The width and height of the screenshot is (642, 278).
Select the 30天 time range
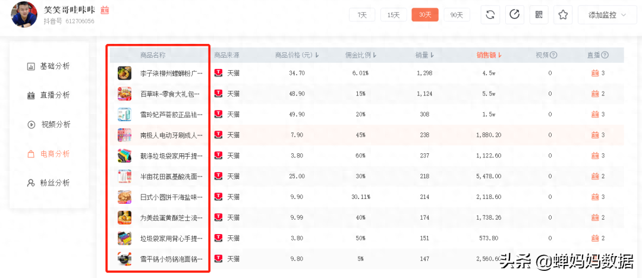(x=425, y=15)
